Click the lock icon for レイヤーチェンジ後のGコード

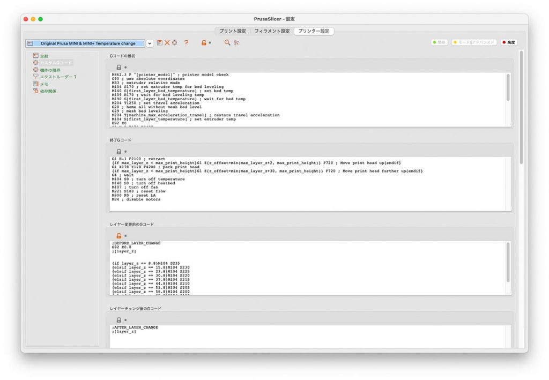click(x=118, y=320)
